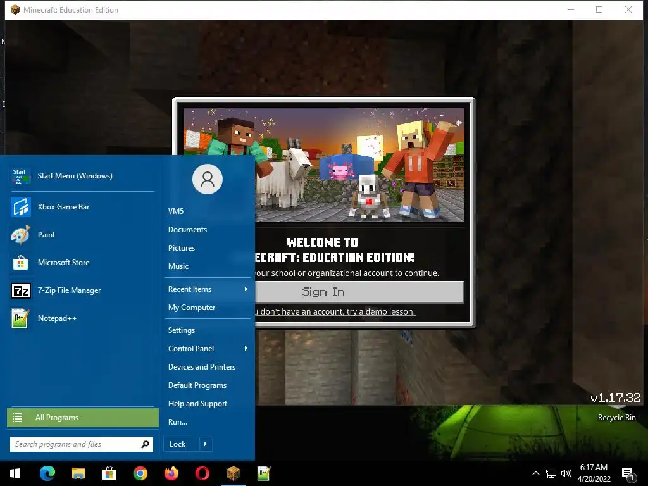
Task: Open Pictures from start menu
Action: click(x=182, y=248)
